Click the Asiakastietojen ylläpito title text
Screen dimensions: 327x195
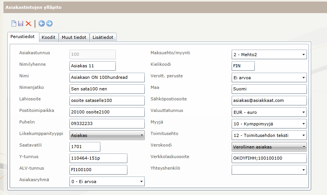(33, 7)
